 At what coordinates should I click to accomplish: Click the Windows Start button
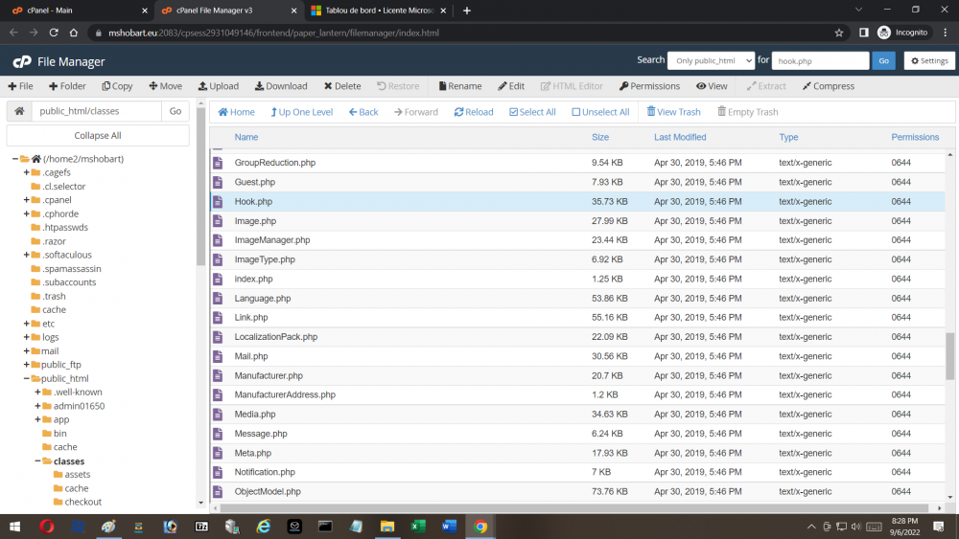pos(14,527)
